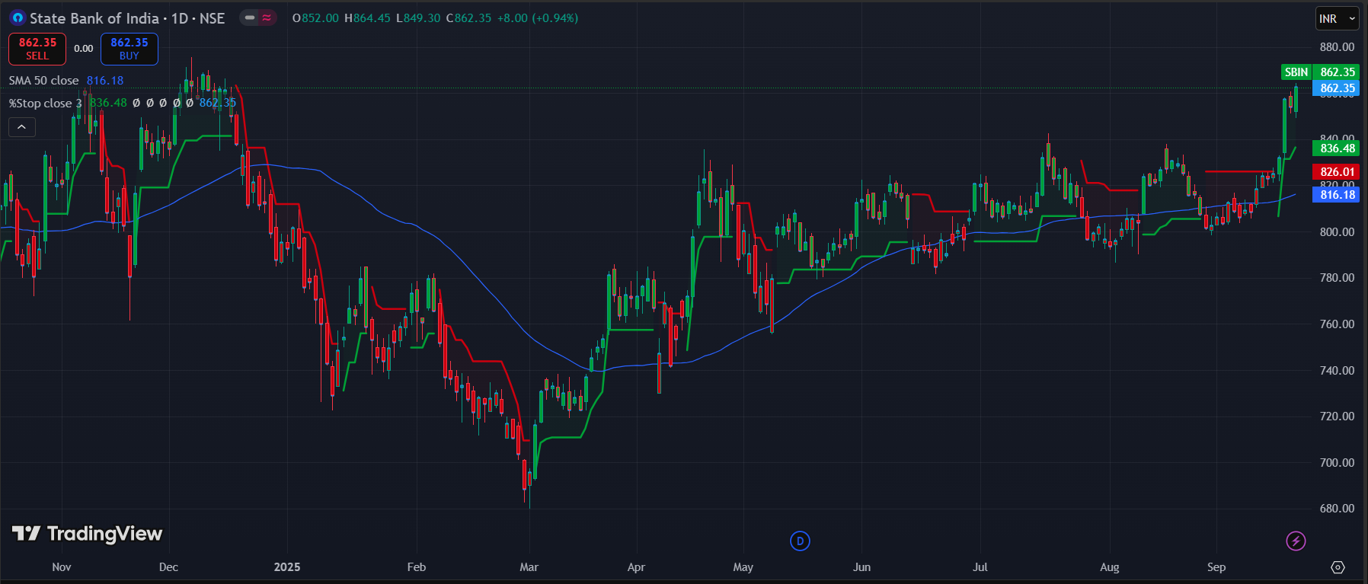Click the blue 816.18 SMA price tag

[x=1337, y=195]
